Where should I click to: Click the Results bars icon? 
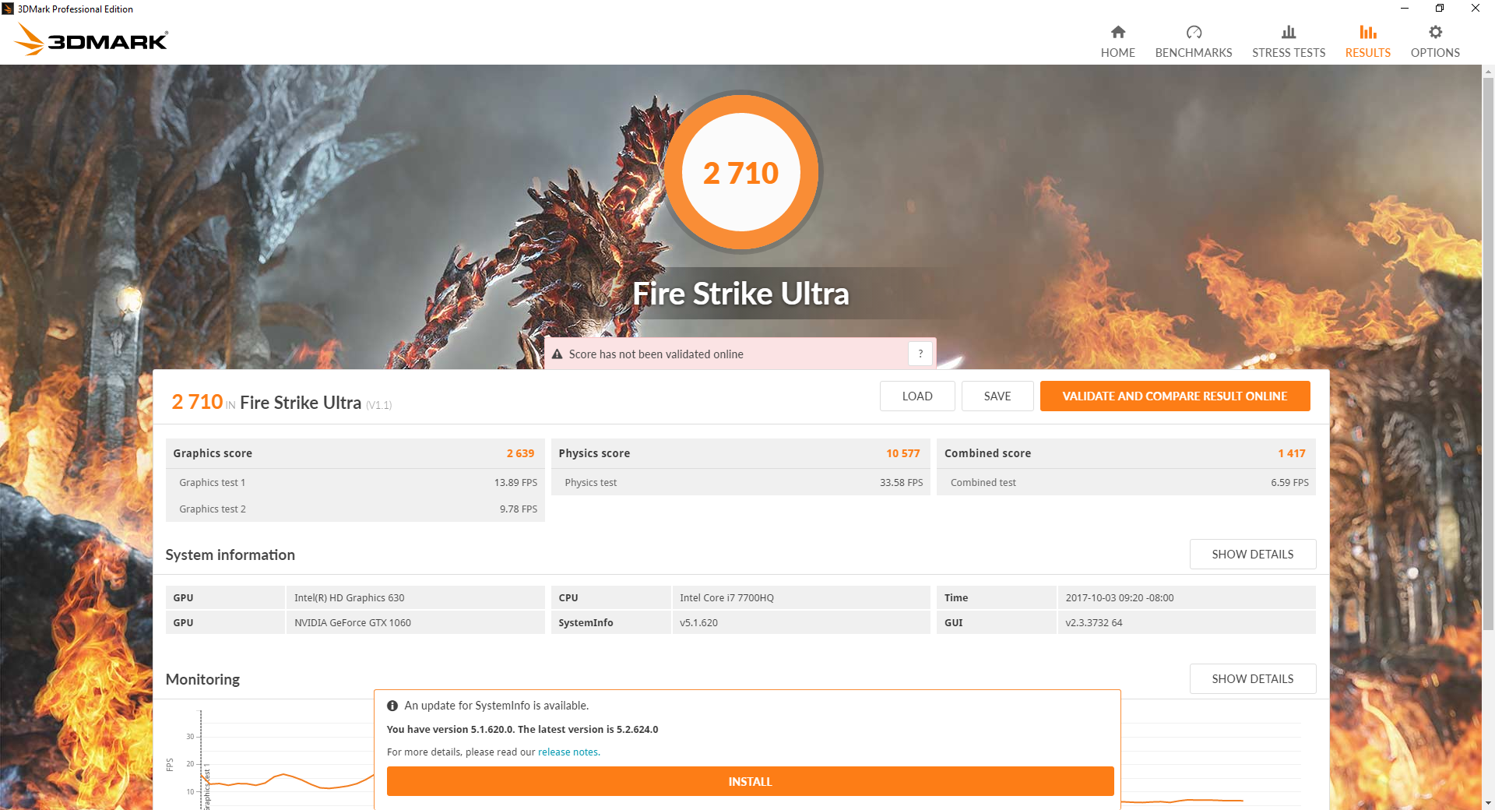tap(1368, 32)
